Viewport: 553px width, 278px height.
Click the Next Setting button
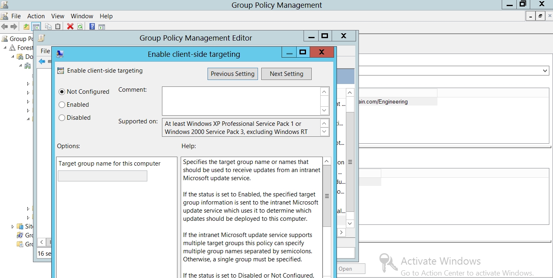click(286, 74)
